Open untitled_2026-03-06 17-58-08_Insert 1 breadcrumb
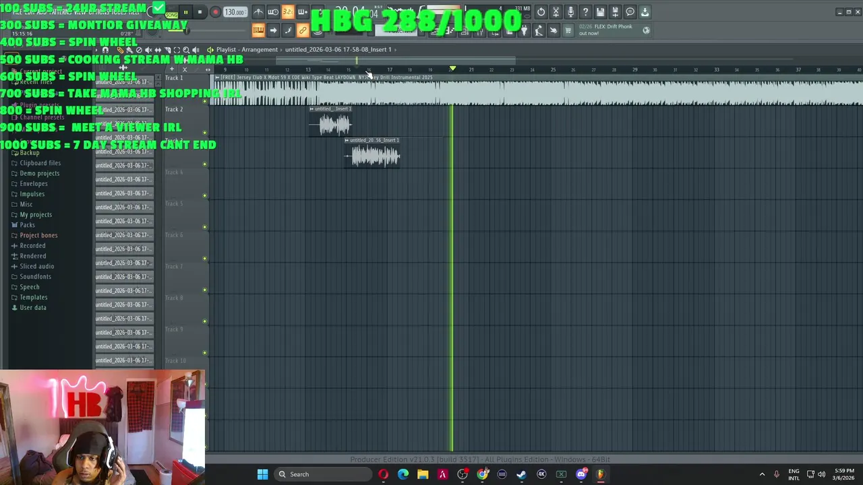863x485 pixels. pyautogui.click(x=338, y=49)
